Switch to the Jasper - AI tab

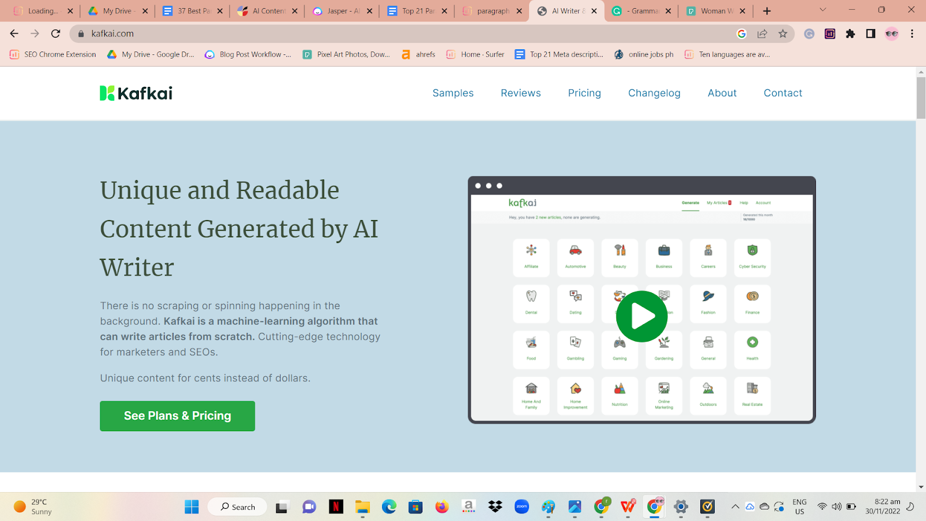[x=343, y=11]
